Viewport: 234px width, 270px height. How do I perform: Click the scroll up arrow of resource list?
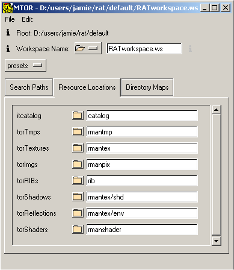pos(217,110)
